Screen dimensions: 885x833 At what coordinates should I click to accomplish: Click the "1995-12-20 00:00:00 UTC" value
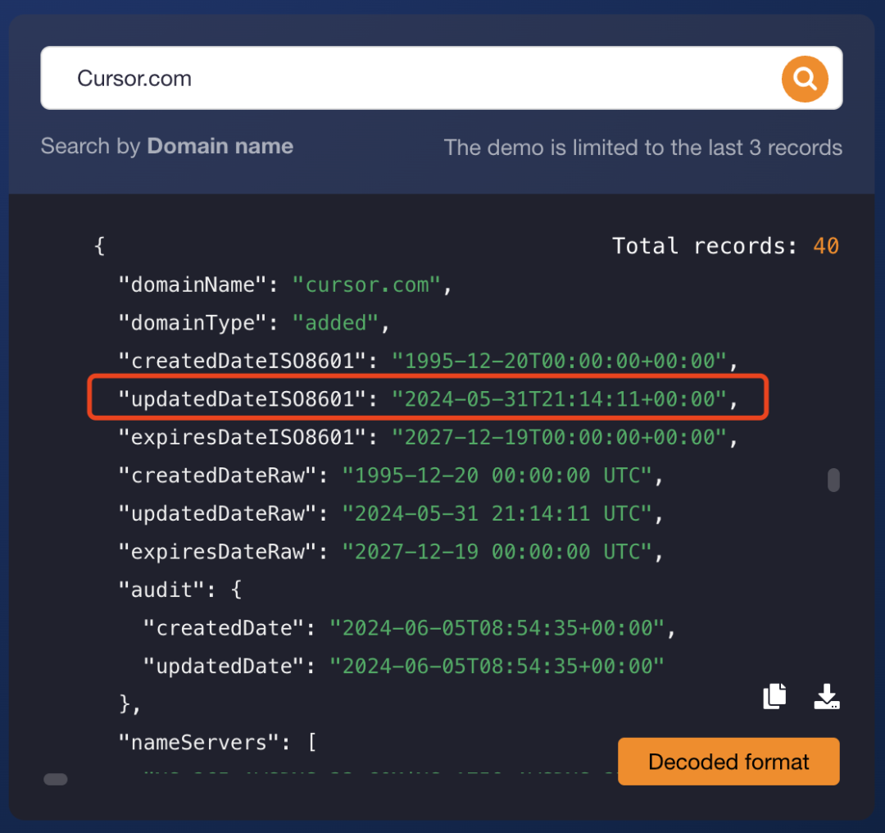(x=497, y=476)
